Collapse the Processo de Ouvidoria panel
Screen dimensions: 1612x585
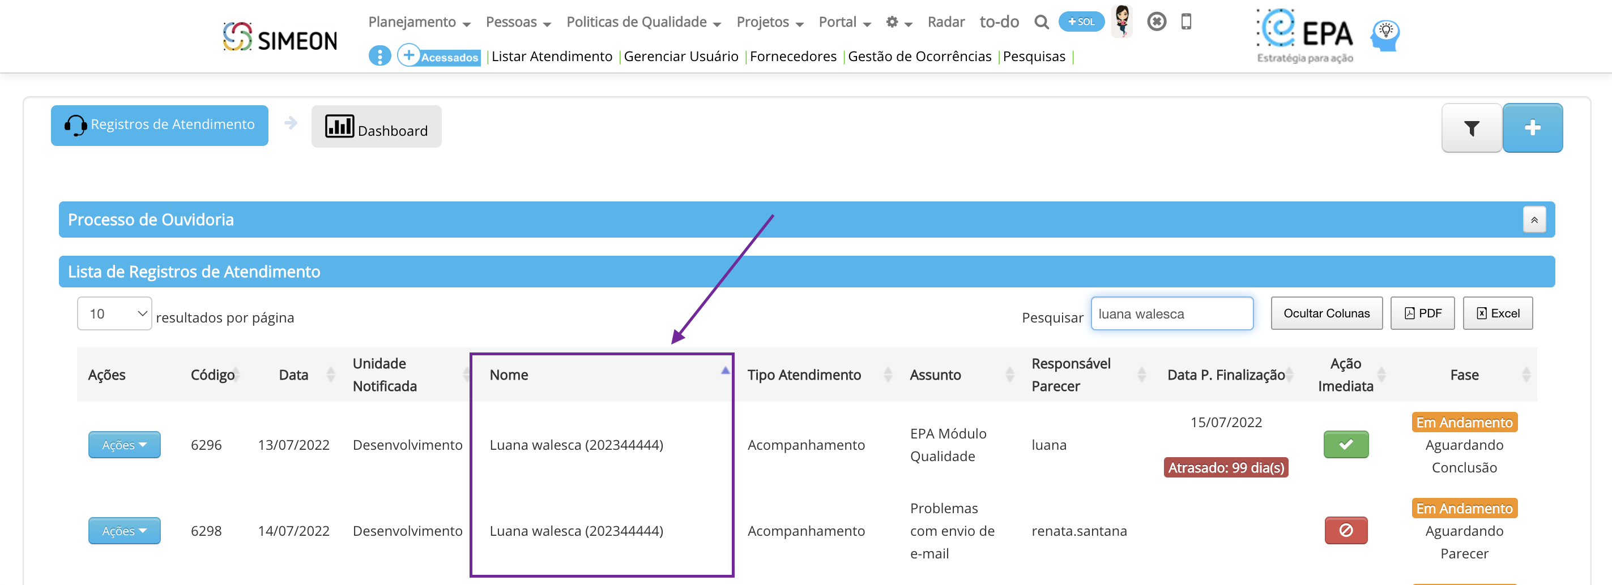[1534, 220]
